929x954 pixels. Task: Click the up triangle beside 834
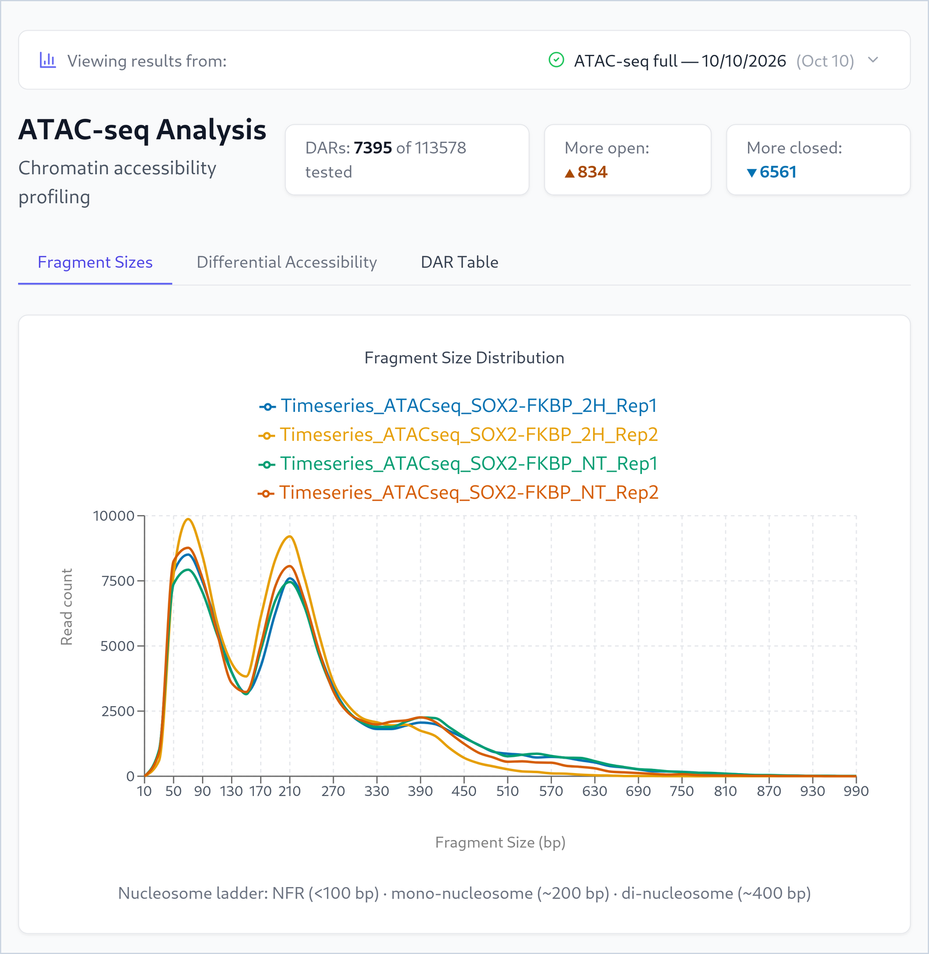point(569,173)
